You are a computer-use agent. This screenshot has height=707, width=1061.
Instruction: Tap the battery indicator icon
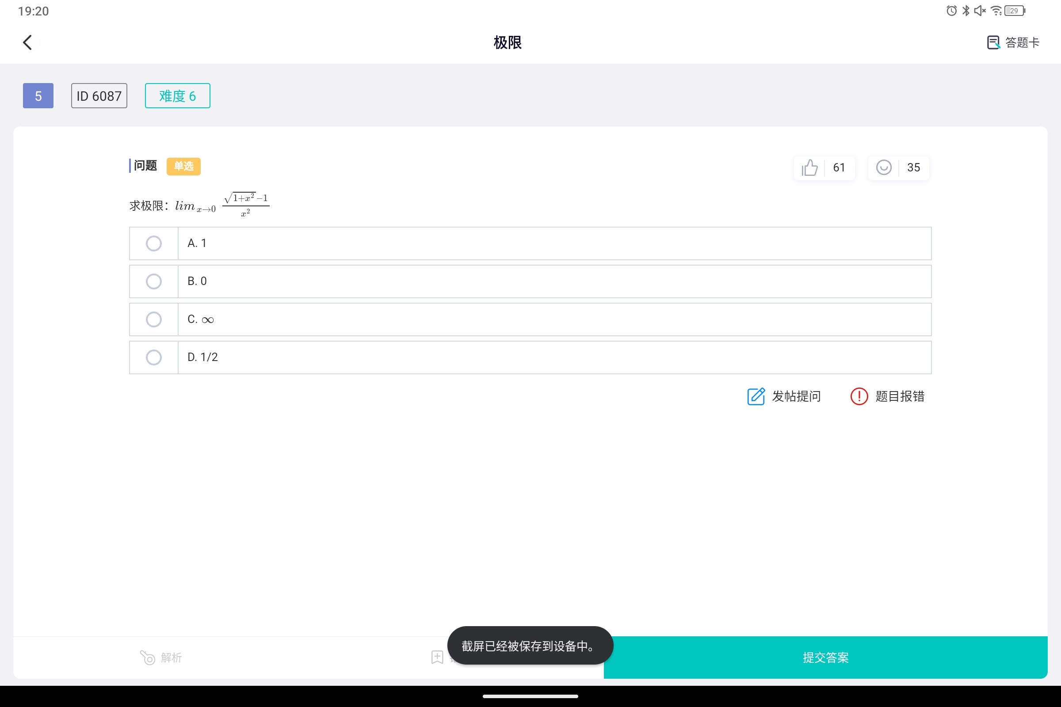pyautogui.click(x=1015, y=10)
